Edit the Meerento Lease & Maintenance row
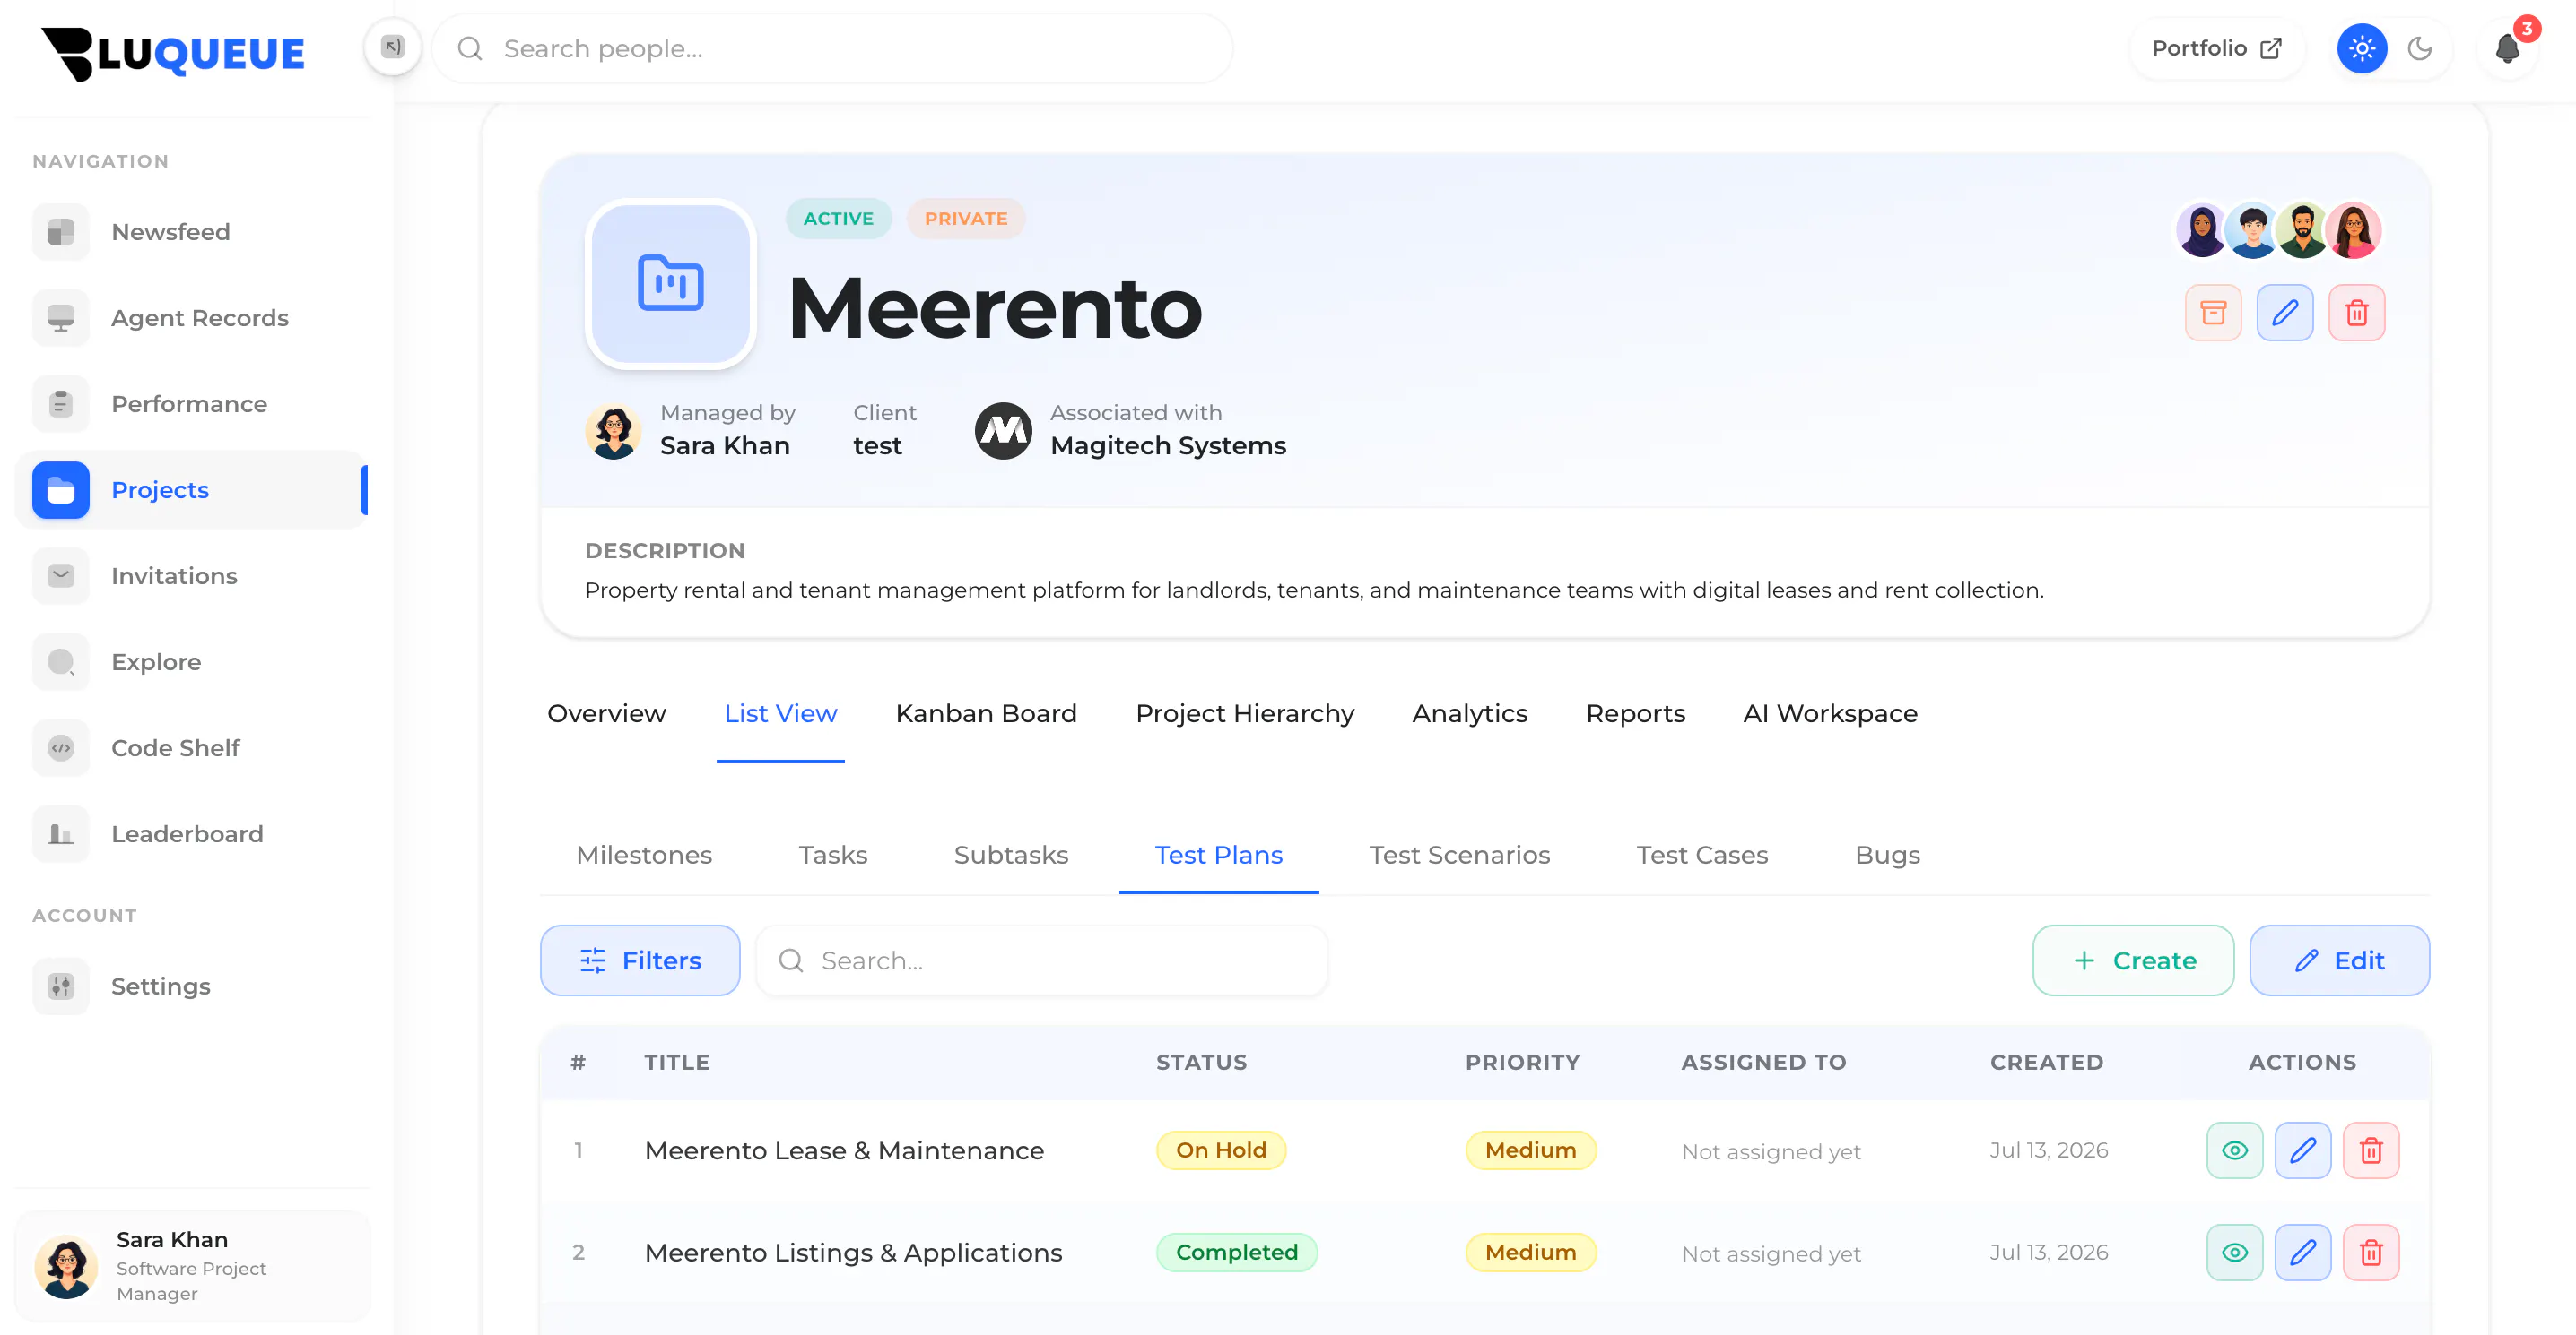 (2303, 1150)
